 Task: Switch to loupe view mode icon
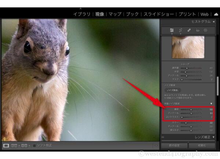pos(6,145)
